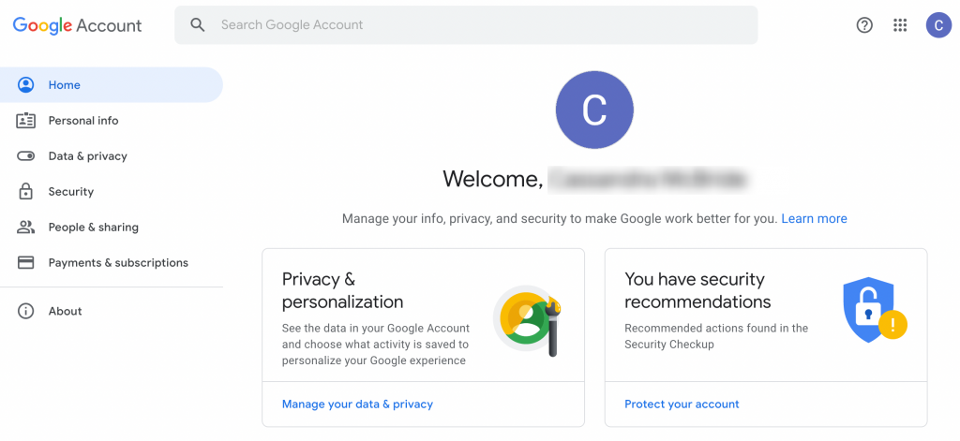960x441 pixels.
Task: Click the Search Google Account field
Action: pyautogui.click(x=469, y=25)
